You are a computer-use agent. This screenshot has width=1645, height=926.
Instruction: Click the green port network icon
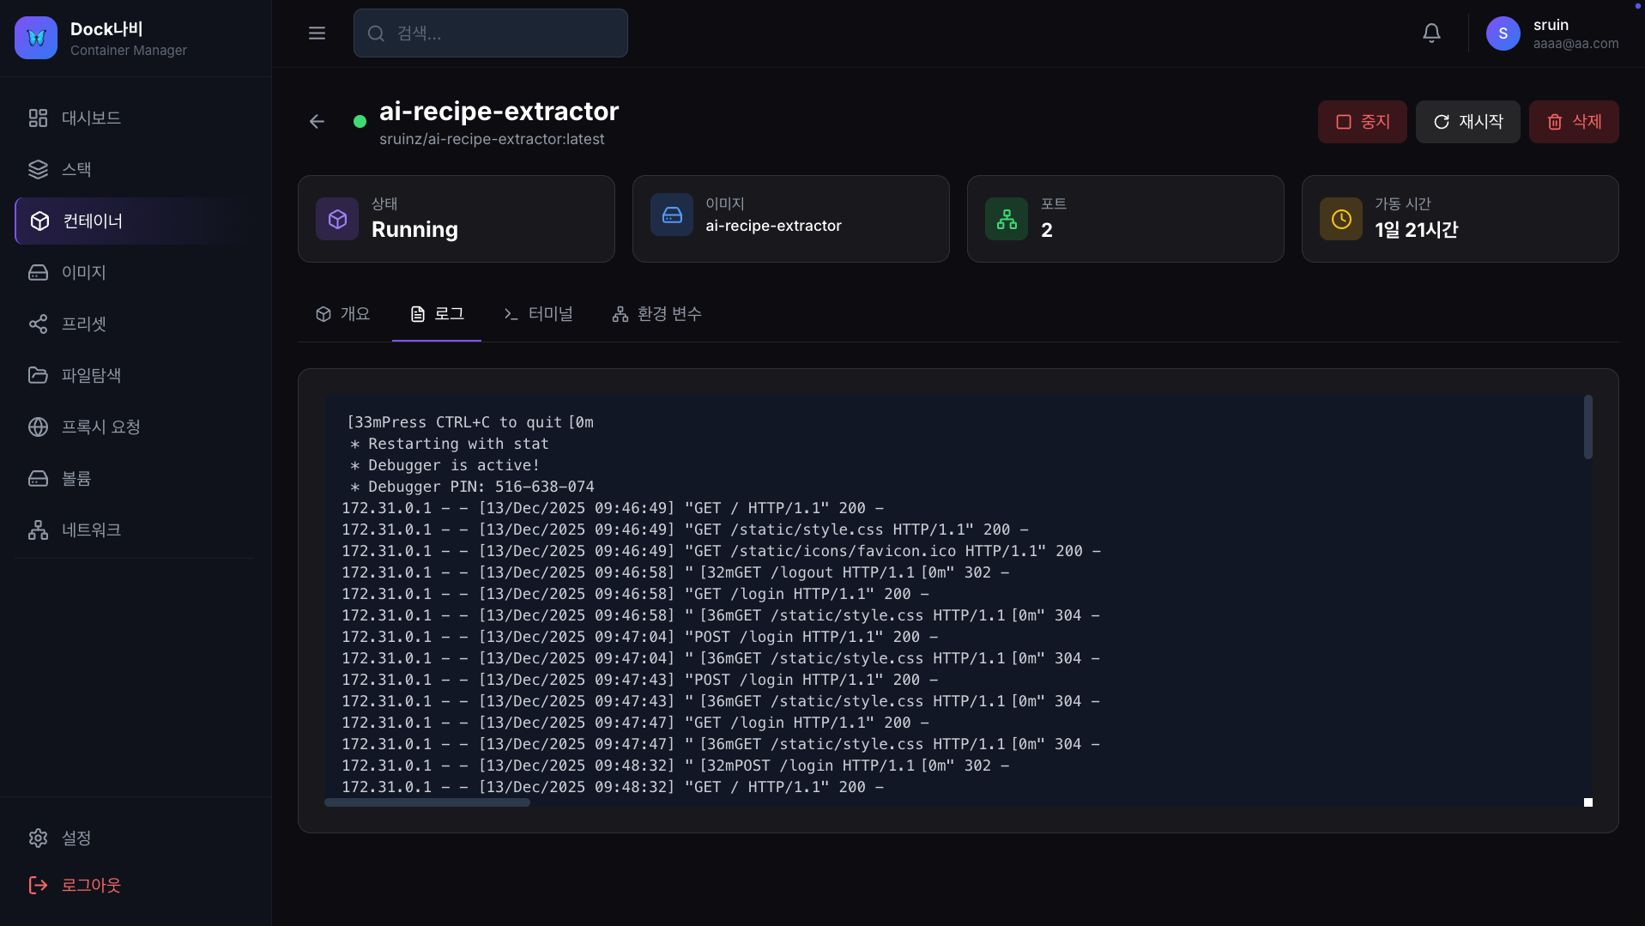1007,220
